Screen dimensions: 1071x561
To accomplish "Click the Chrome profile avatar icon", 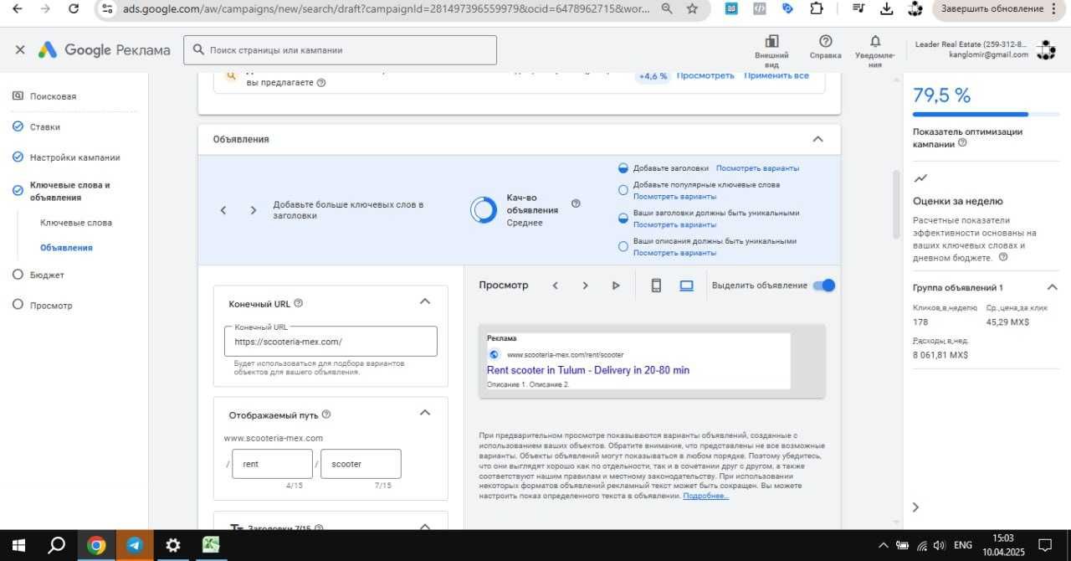I will (915, 9).
